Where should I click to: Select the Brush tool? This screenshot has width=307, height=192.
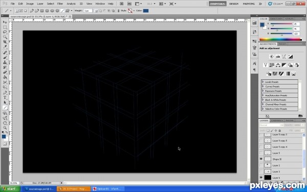pyautogui.click(x=5, y=57)
